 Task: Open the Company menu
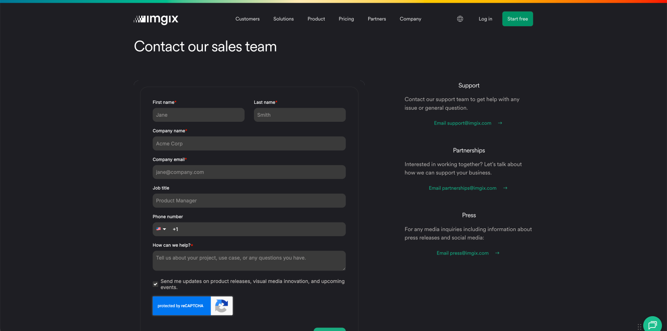click(x=410, y=19)
